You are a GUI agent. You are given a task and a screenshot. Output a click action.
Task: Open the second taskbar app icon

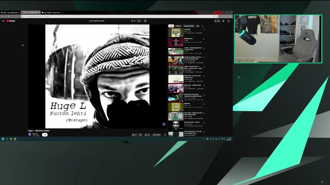tap(7, 139)
